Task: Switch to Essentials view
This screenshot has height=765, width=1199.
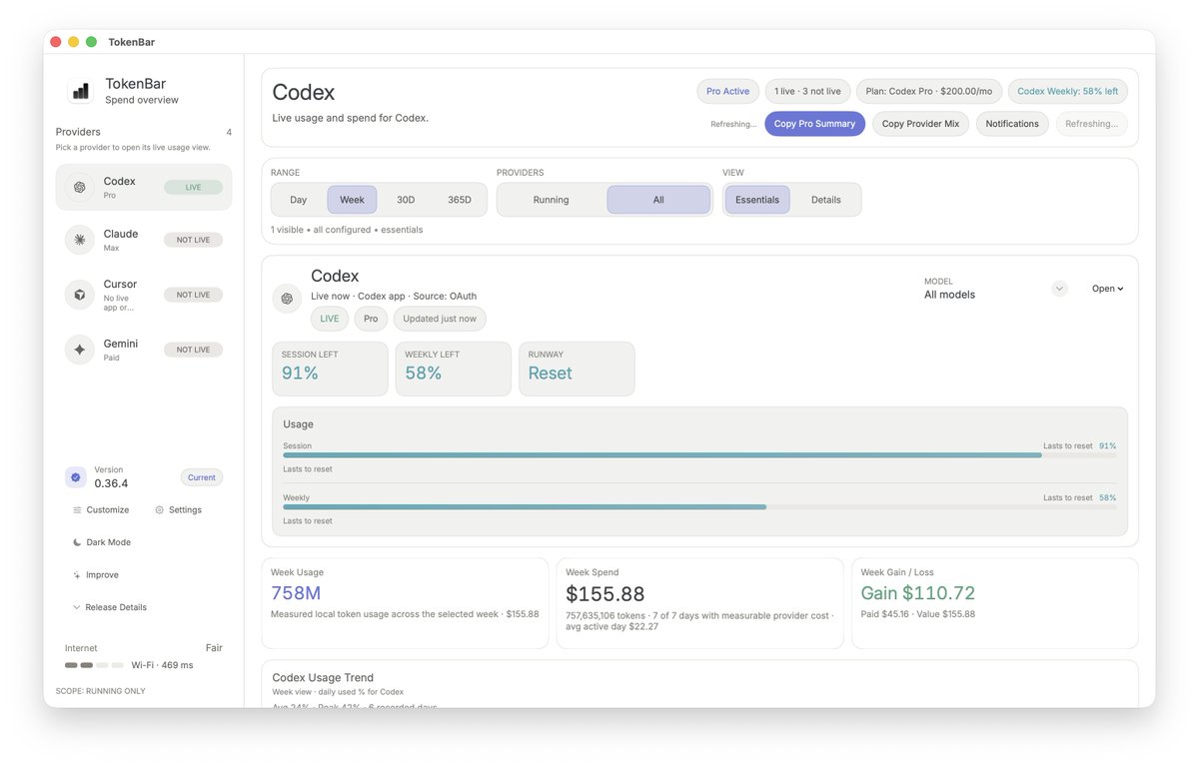Action: click(x=757, y=200)
